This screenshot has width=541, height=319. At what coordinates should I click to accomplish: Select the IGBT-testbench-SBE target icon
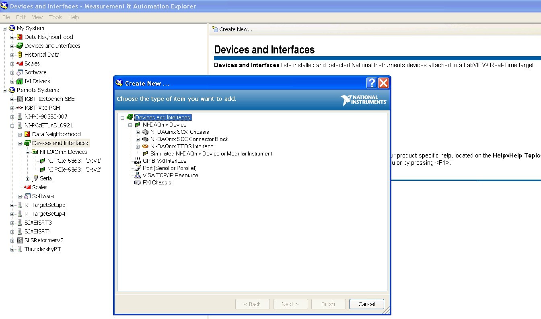tap(20, 99)
